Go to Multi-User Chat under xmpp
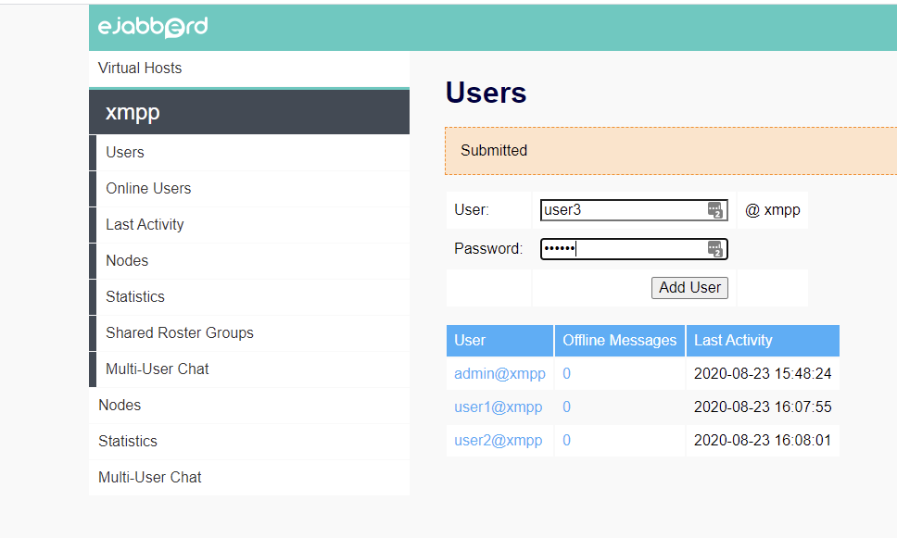897x538 pixels. point(157,369)
